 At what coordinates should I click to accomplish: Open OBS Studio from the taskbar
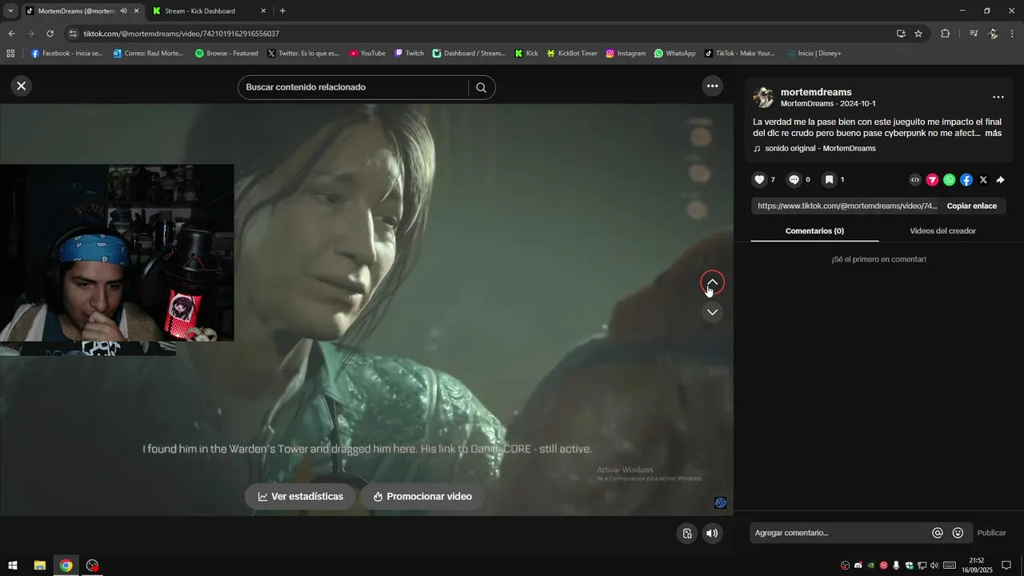point(93,566)
